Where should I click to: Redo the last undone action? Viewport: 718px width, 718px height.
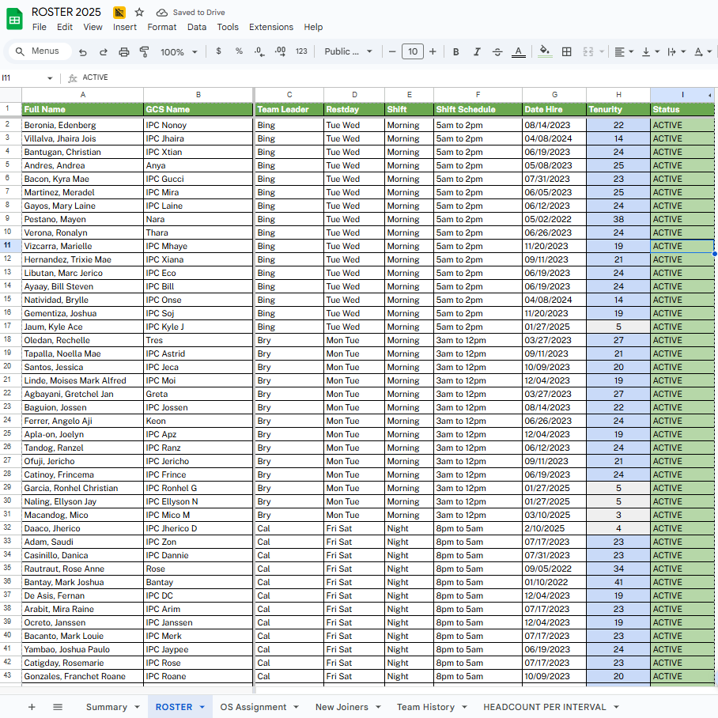tap(104, 51)
